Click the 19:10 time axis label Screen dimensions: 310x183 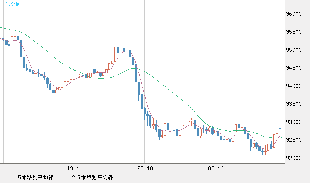(75, 169)
